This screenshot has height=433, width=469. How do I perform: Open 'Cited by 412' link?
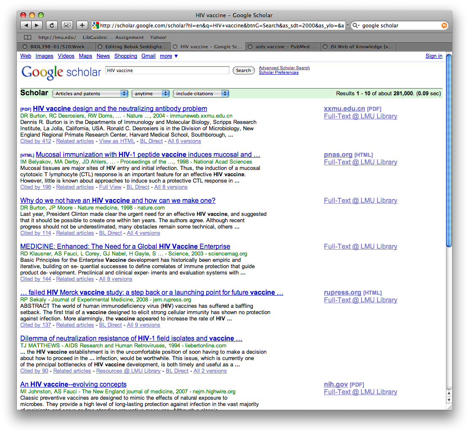[35, 141]
